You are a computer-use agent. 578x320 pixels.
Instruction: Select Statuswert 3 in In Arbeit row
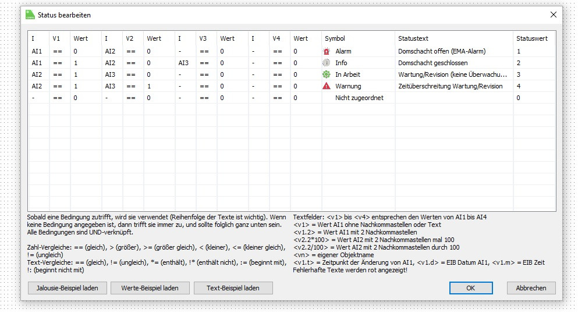pos(518,74)
